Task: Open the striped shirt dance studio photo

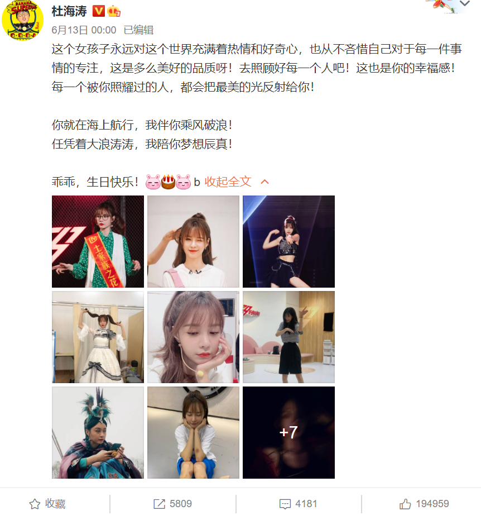Action: point(288,337)
